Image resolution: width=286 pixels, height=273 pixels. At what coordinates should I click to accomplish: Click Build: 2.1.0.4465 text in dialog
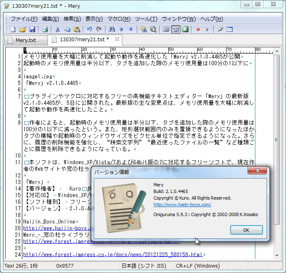click(171, 191)
